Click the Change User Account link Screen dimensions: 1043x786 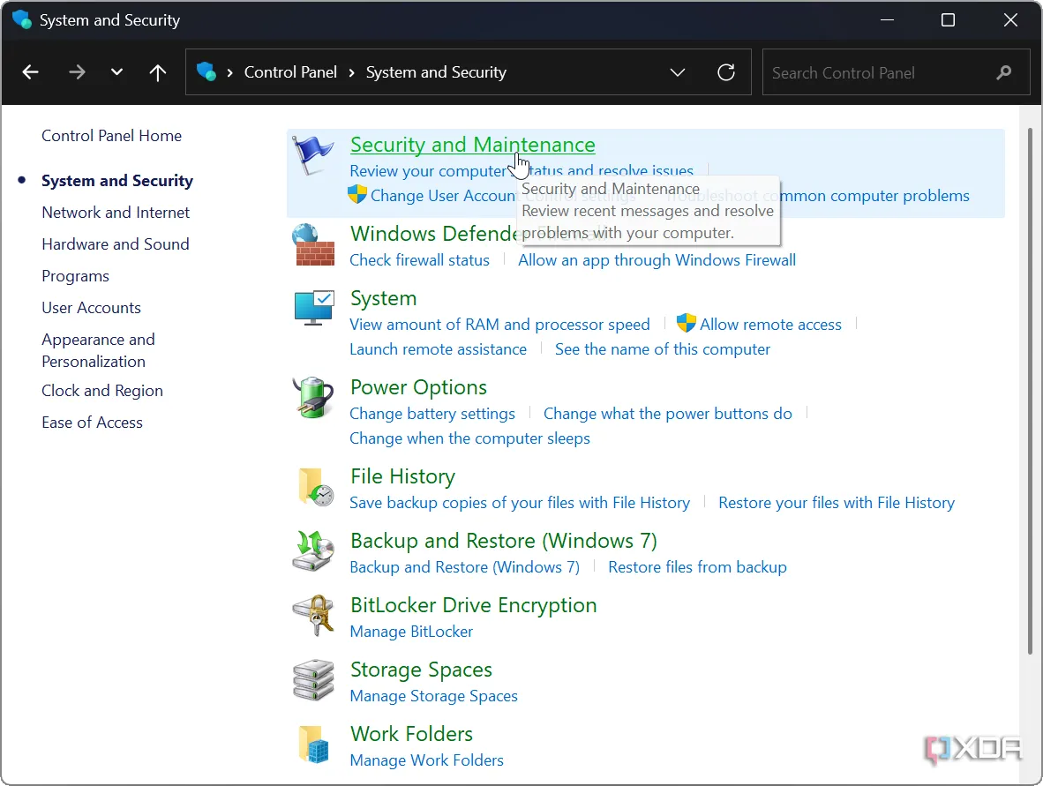[444, 196]
